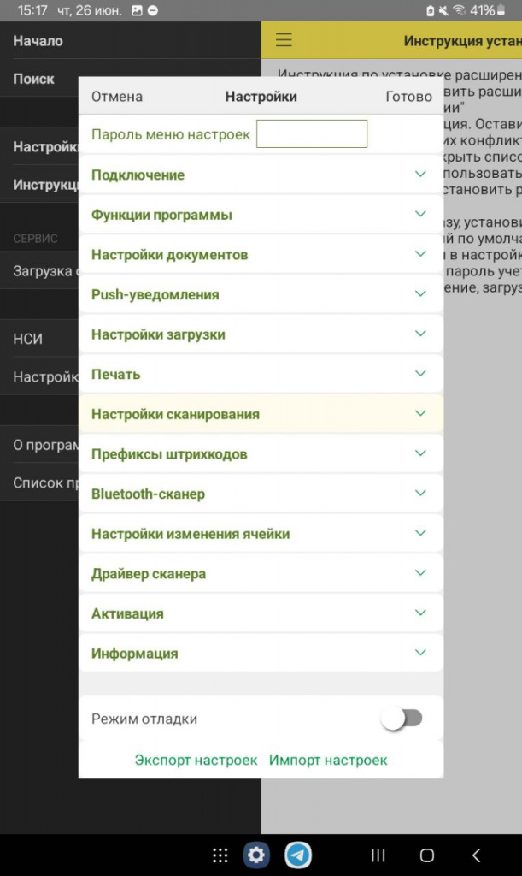
Task: Open the hamburger menu icon
Action: 284,39
